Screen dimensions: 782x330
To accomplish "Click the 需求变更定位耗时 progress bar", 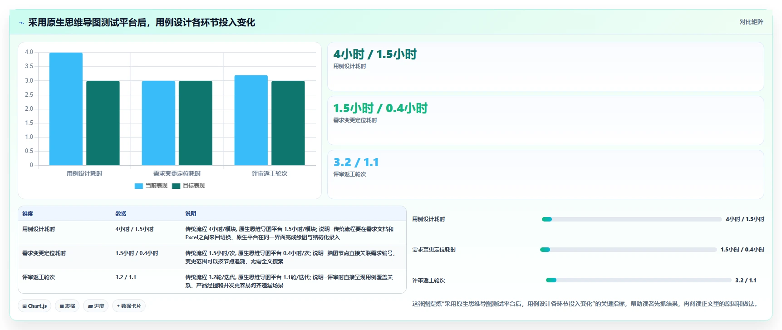I will (629, 250).
